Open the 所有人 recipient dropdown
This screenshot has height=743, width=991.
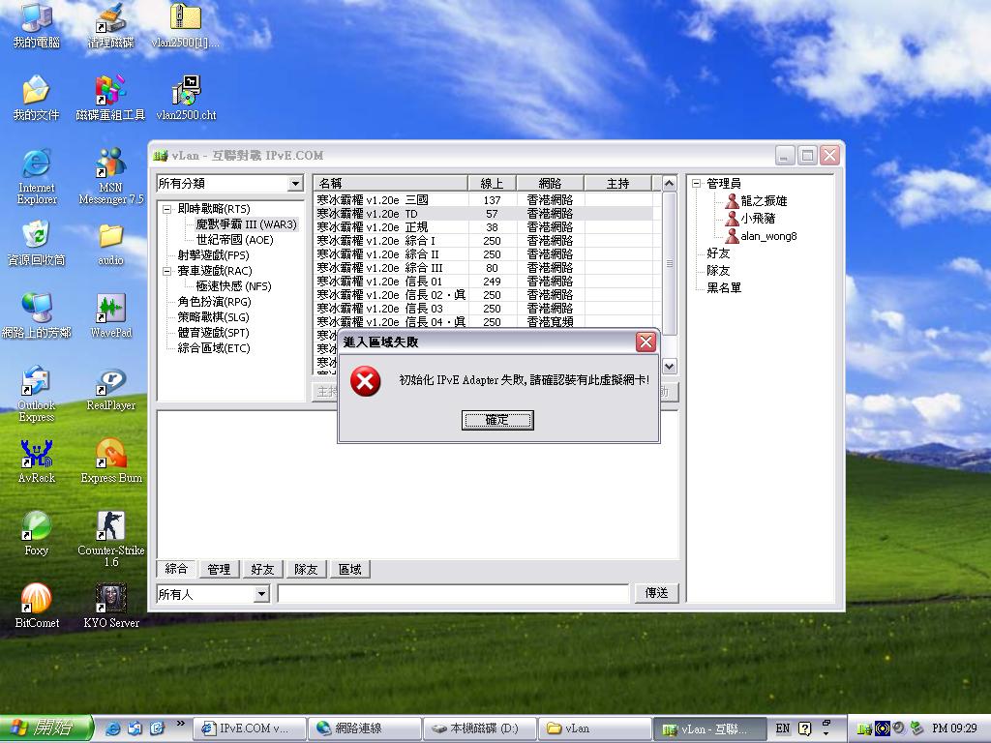[x=260, y=594]
